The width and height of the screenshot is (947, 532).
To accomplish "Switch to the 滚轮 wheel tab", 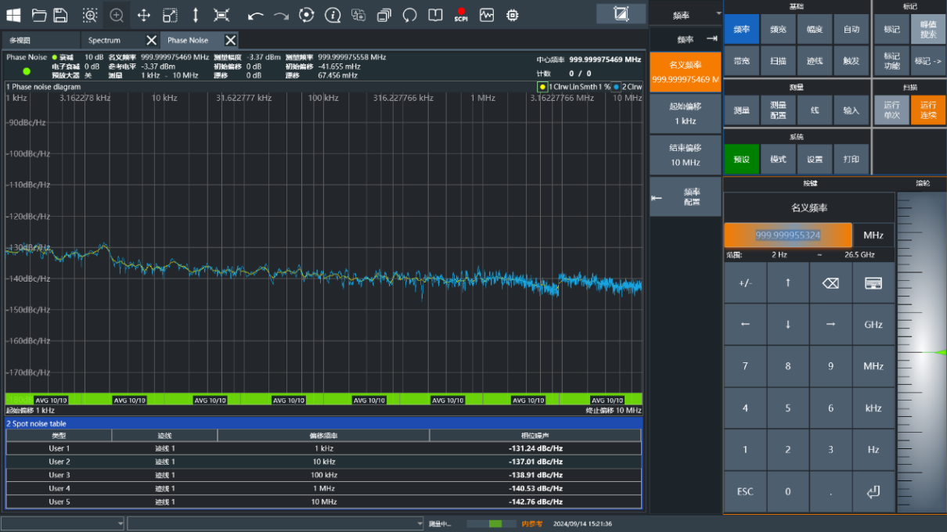I will [x=923, y=183].
